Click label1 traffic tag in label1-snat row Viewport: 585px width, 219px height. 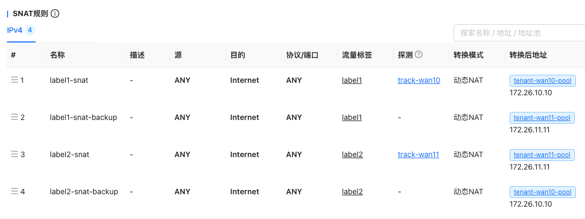[352, 81]
